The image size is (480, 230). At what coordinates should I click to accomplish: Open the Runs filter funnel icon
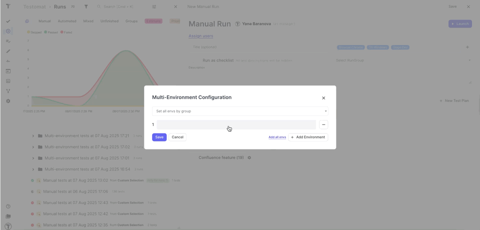click(86, 7)
